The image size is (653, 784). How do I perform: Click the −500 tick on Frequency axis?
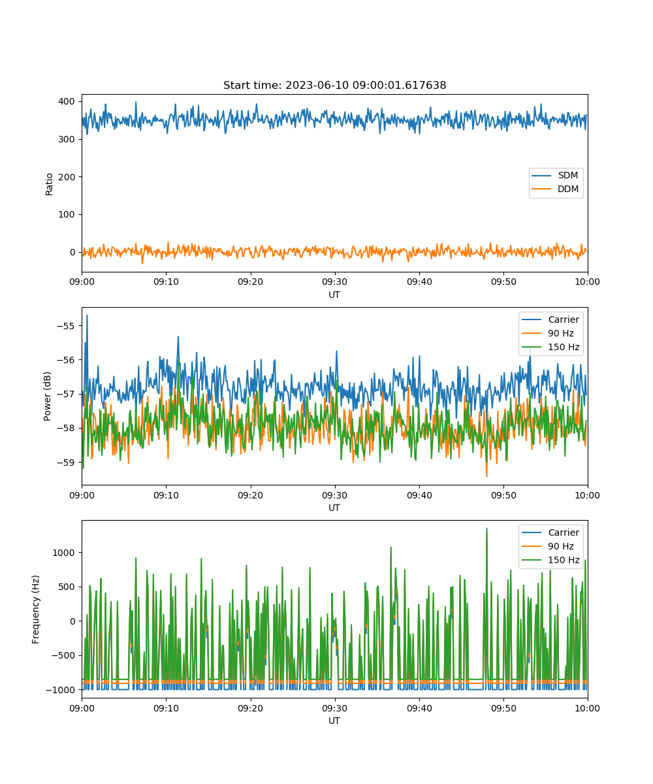[x=63, y=655]
